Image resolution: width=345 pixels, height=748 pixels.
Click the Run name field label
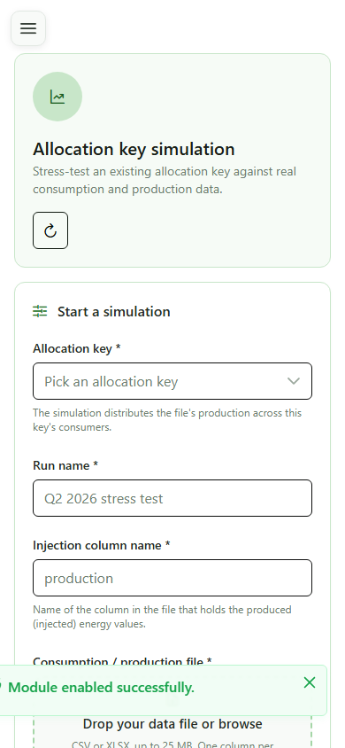(65, 465)
